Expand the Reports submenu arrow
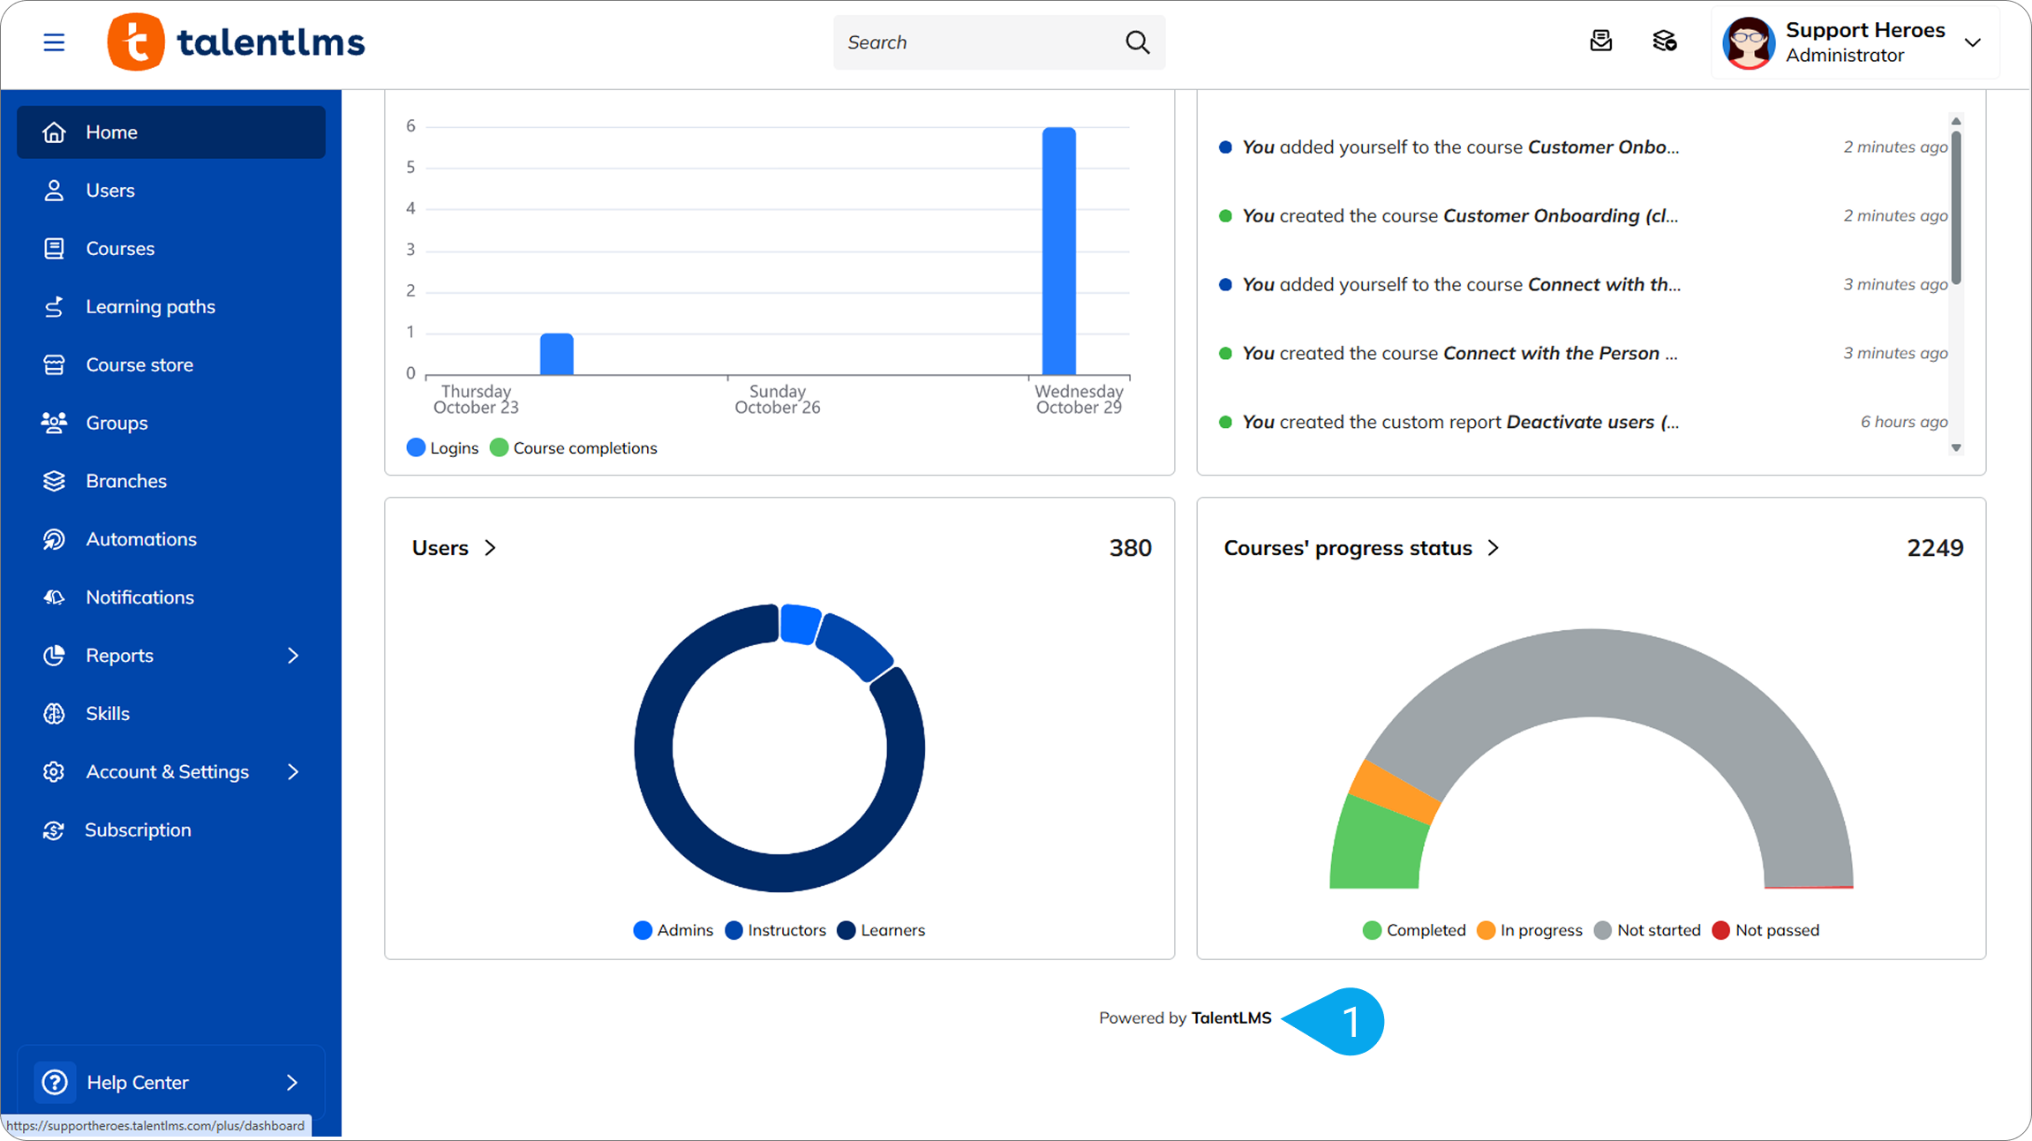Viewport: 2032px width, 1141px height. click(x=293, y=656)
